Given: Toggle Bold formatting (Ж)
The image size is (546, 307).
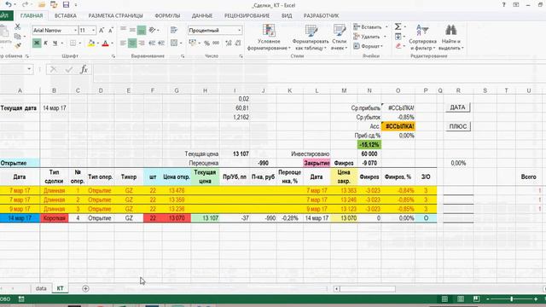Looking at the screenshot, I should tap(37, 43).
